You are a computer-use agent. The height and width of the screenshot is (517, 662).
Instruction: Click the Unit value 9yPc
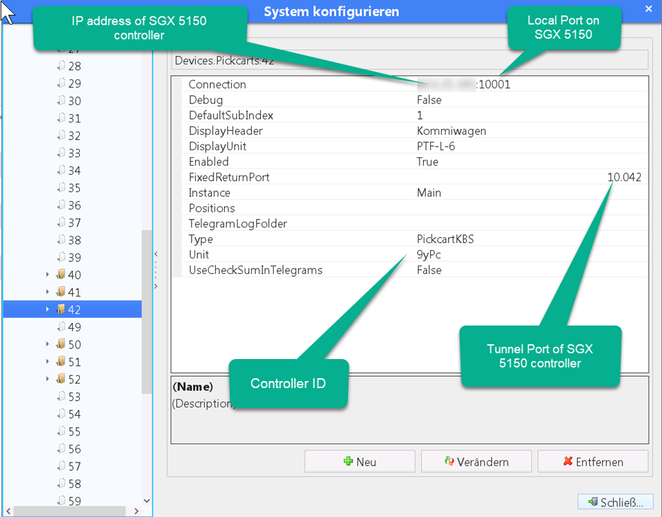point(429,254)
